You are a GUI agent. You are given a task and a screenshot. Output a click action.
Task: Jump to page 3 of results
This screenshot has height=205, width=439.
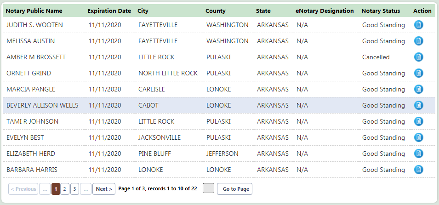[74, 189]
